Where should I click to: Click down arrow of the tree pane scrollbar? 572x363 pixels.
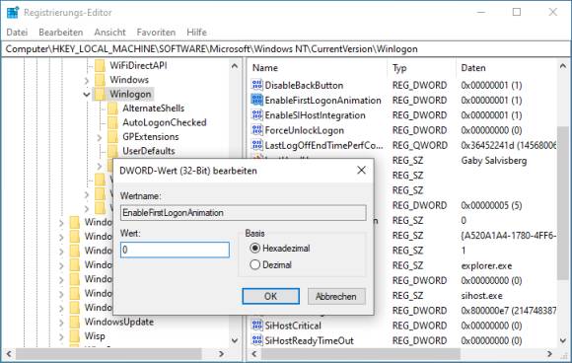(235, 340)
